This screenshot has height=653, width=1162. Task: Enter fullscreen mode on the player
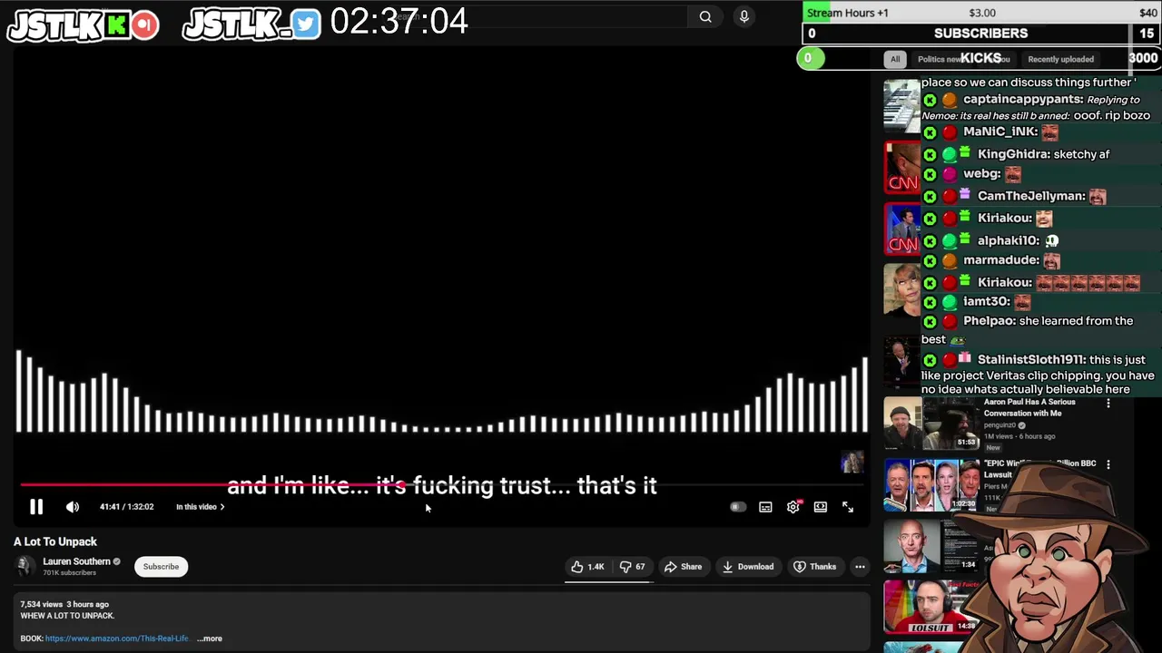click(x=848, y=507)
